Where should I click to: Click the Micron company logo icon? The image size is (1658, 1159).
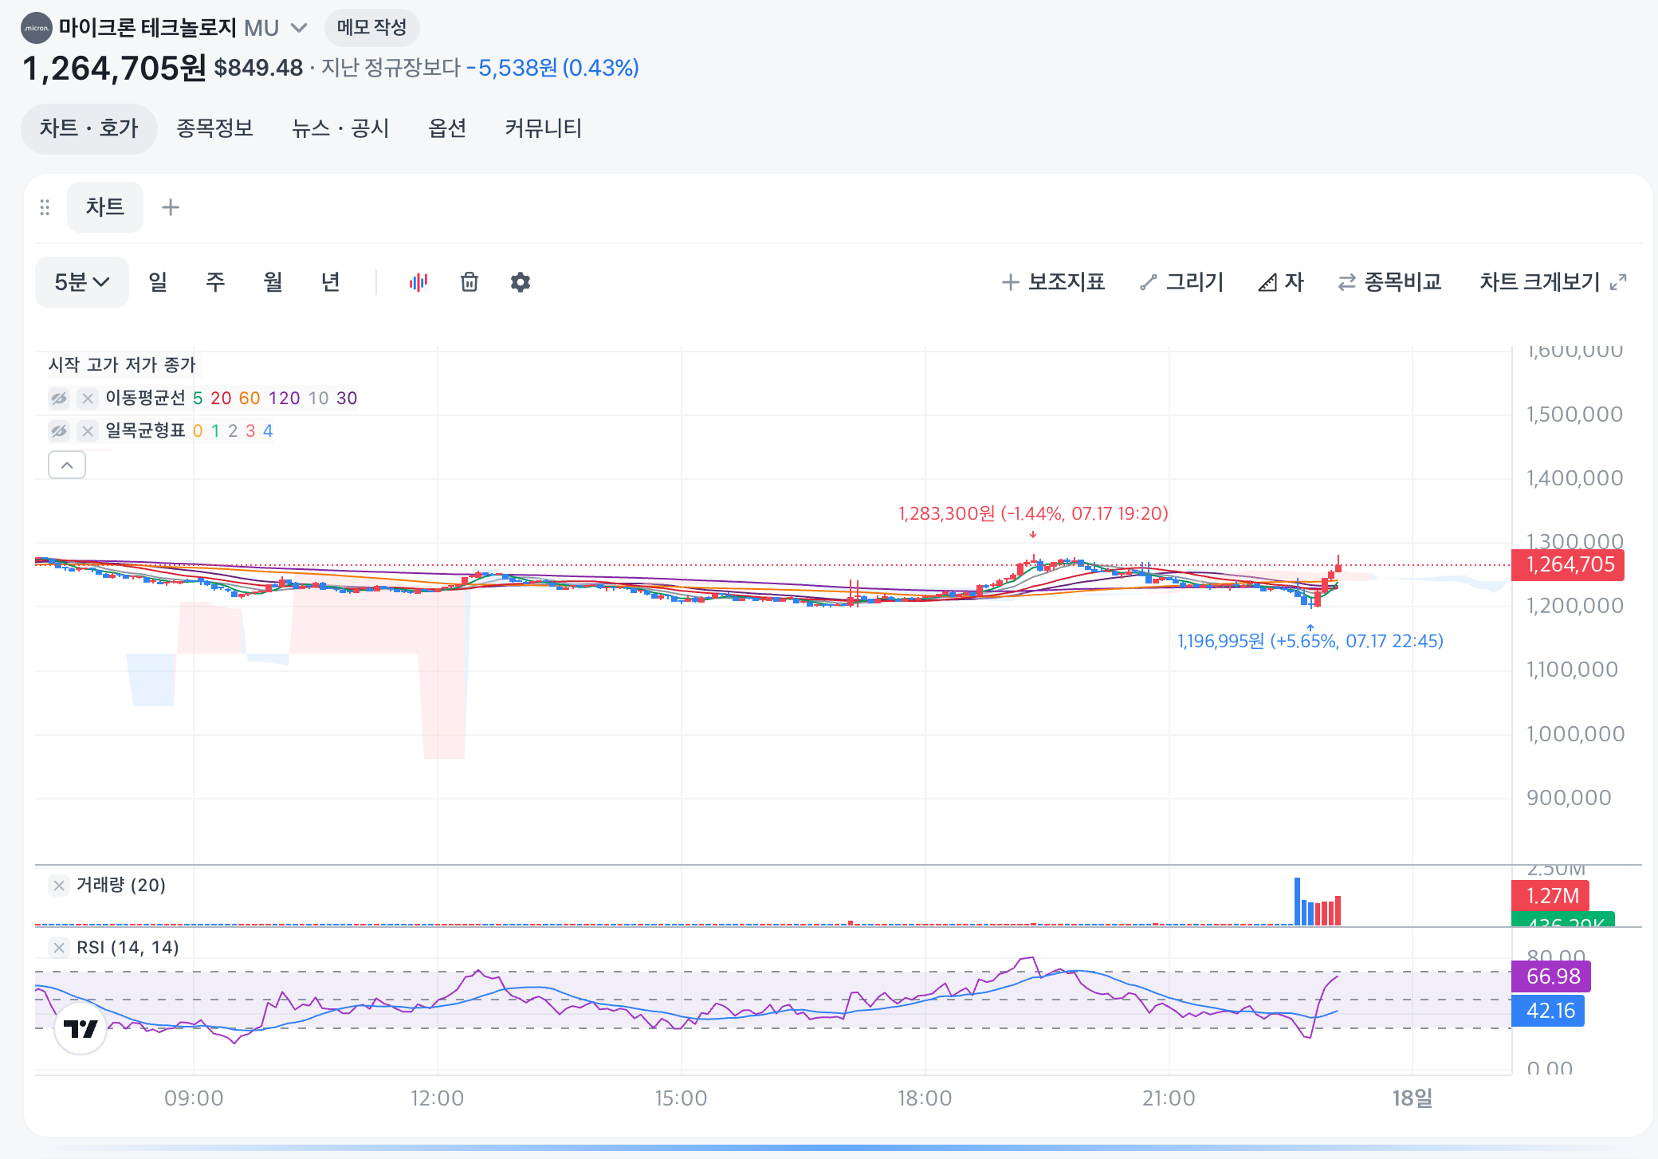[x=37, y=28]
